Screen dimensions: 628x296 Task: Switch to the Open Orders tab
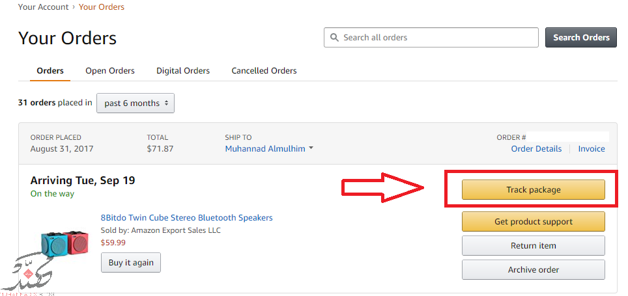point(110,71)
